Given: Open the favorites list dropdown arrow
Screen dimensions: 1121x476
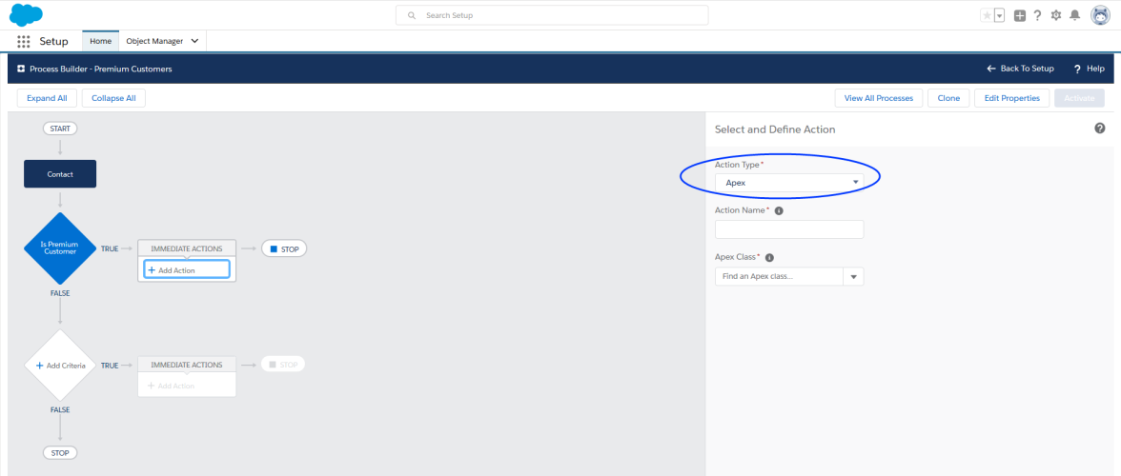Looking at the screenshot, I should point(999,15).
